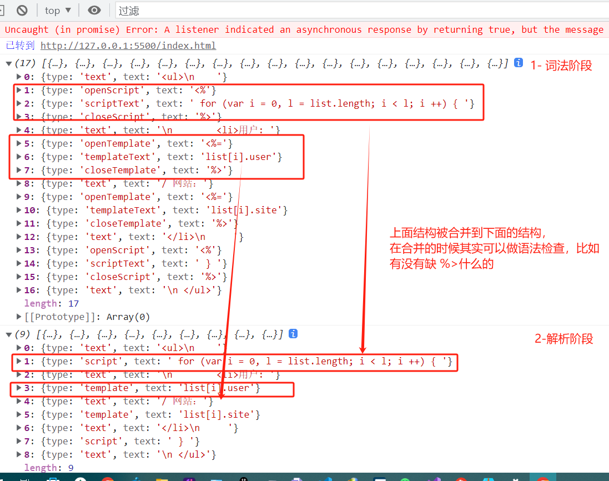609x481 pixels.
Task: Expand item 10 templateText 'list[i].site'
Action: [19, 210]
